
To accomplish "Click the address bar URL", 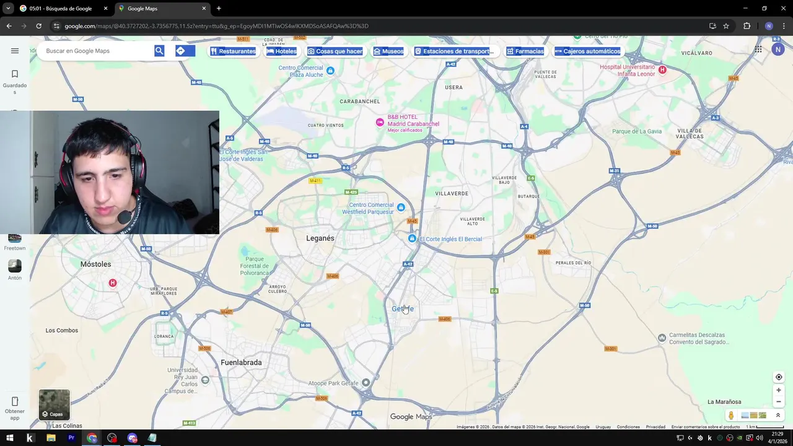I will pyautogui.click(x=217, y=26).
